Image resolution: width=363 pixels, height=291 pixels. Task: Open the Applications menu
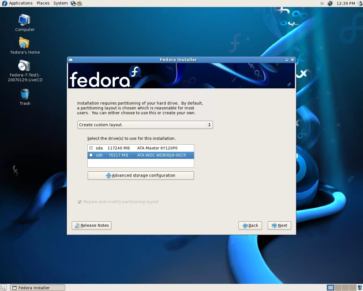pos(21,3)
